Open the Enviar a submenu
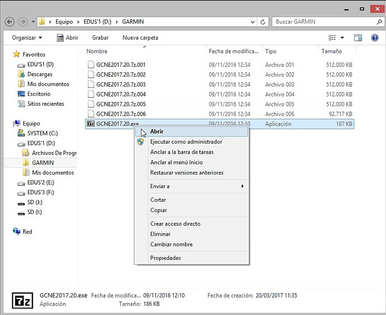This screenshot has width=386, height=315. point(191,186)
